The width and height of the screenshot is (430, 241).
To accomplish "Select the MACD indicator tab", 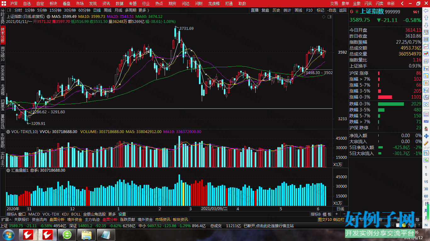I will (34, 214).
